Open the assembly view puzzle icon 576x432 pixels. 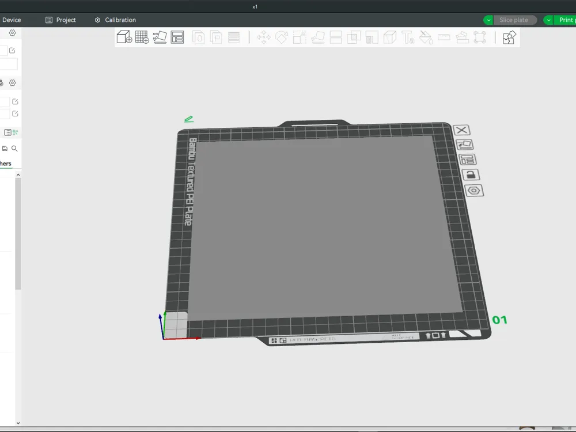coord(509,37)
